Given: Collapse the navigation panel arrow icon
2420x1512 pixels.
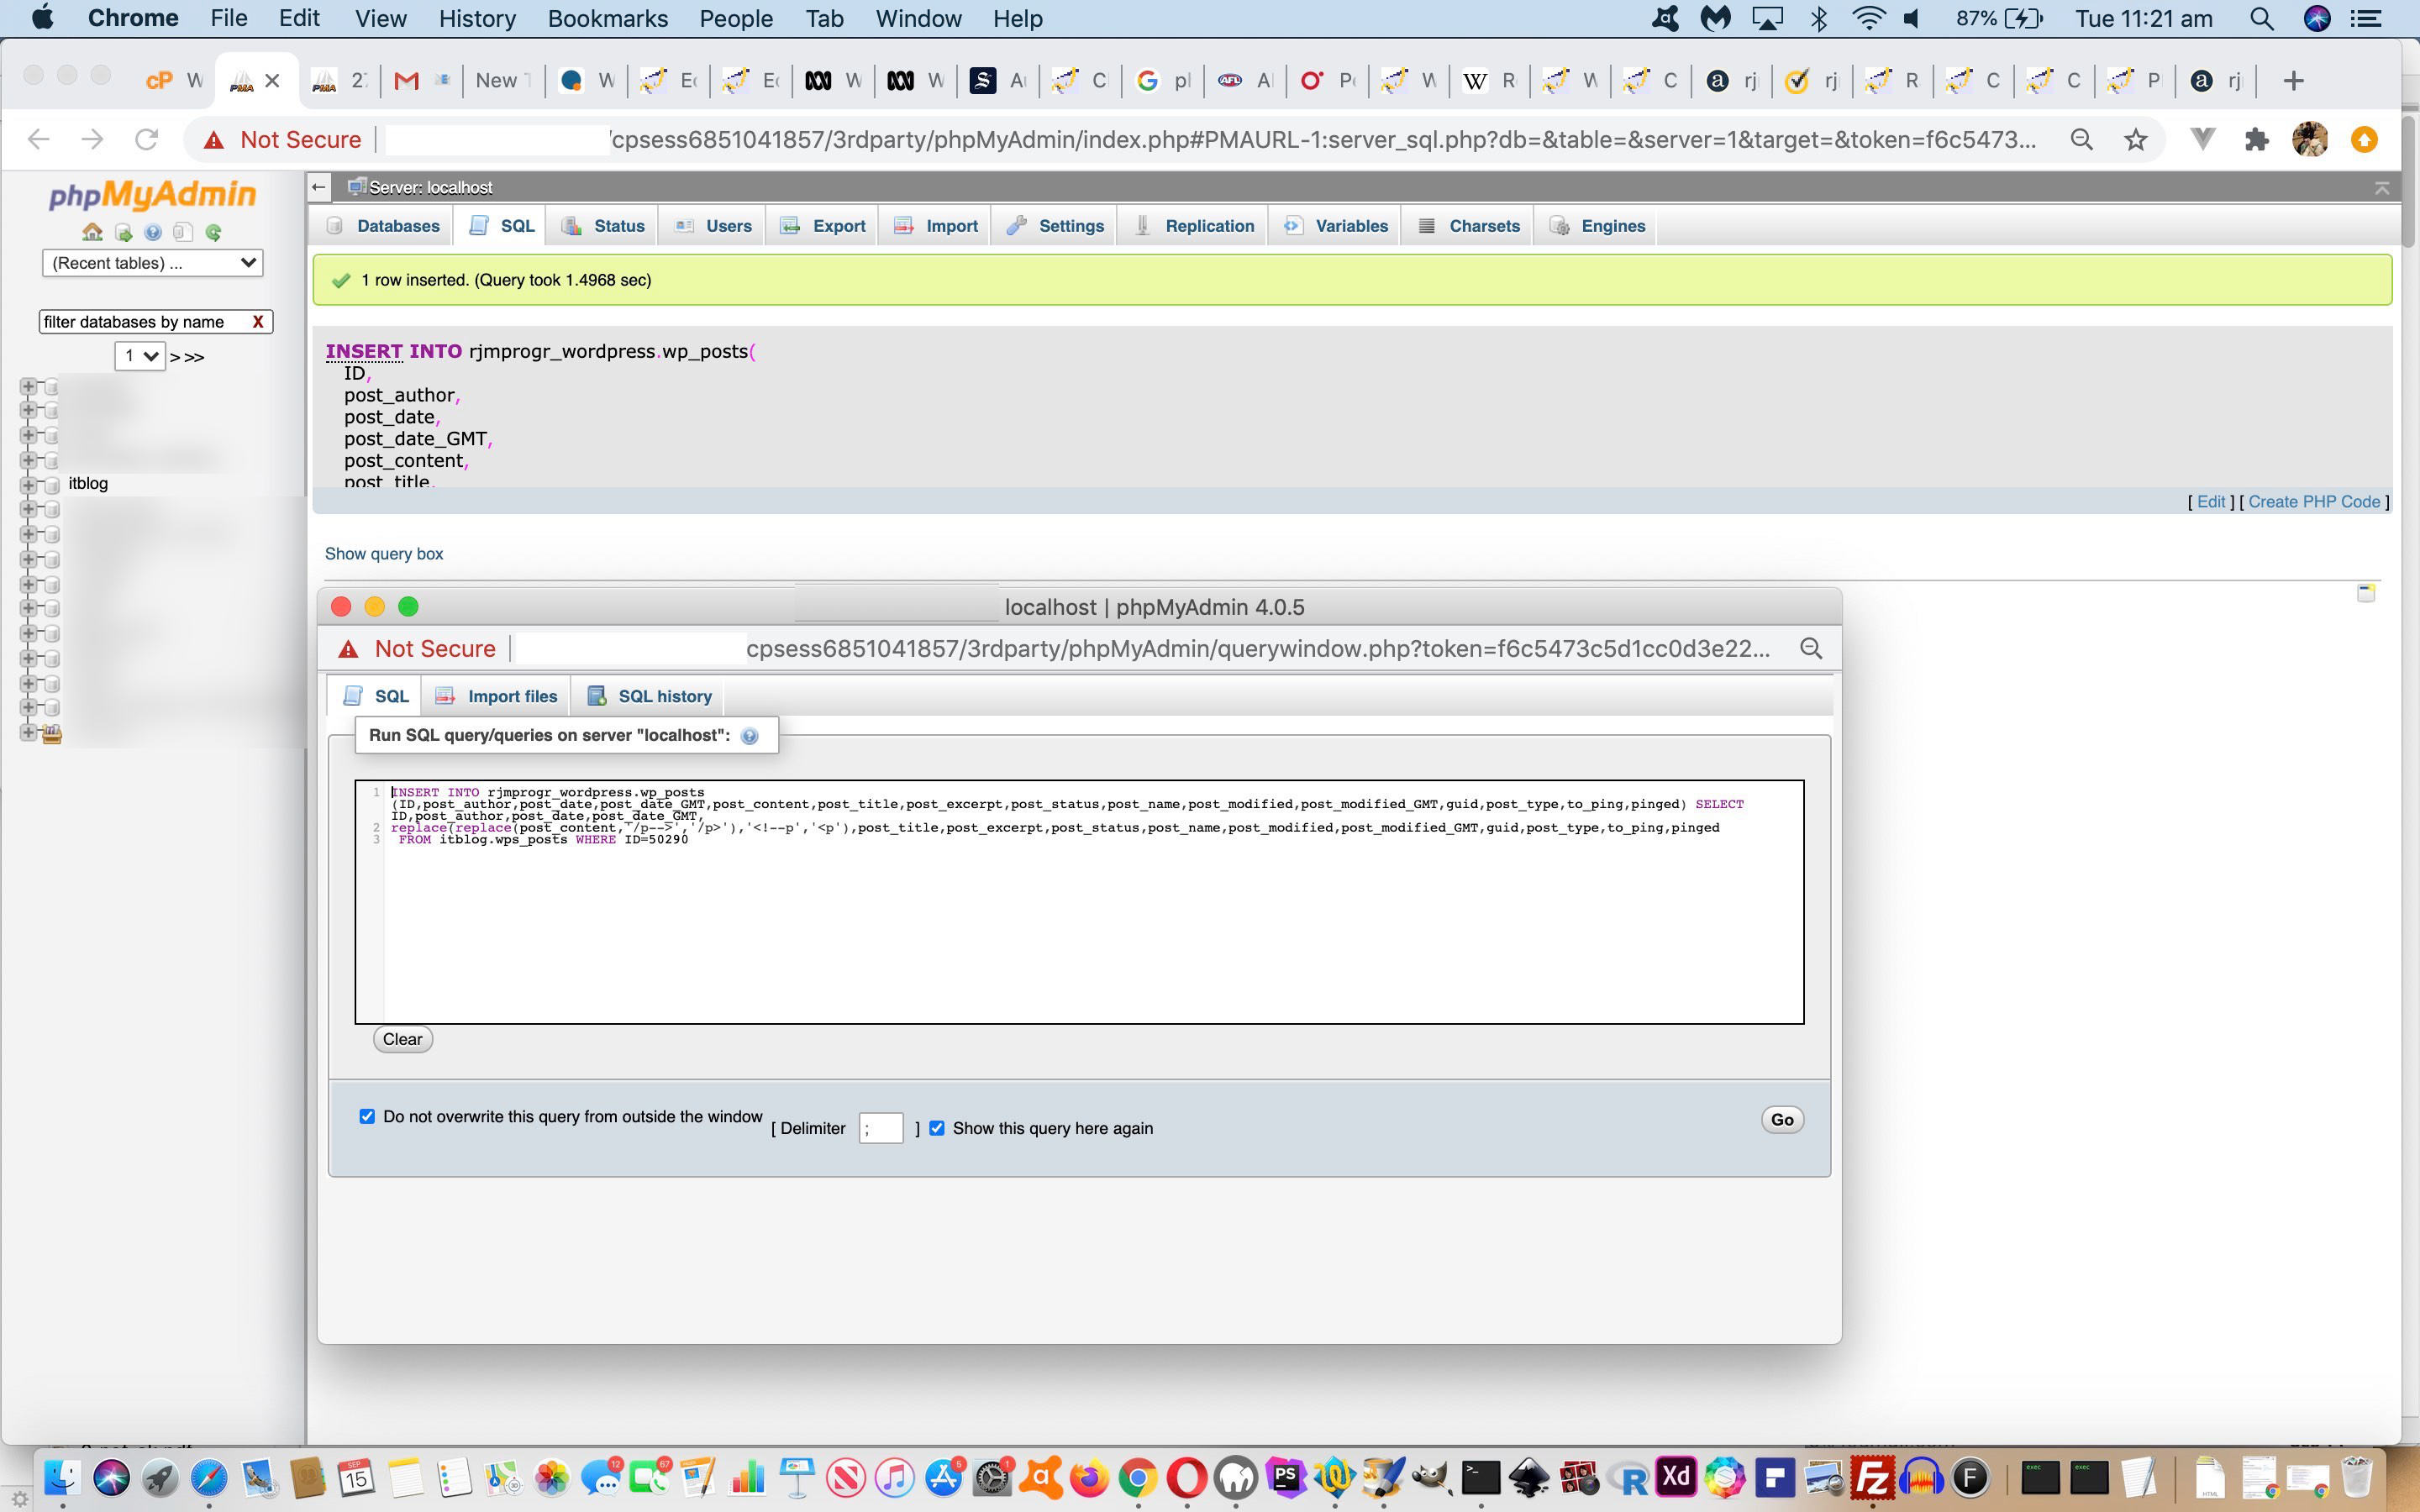Looking at the screenshot, I should 318,187.
